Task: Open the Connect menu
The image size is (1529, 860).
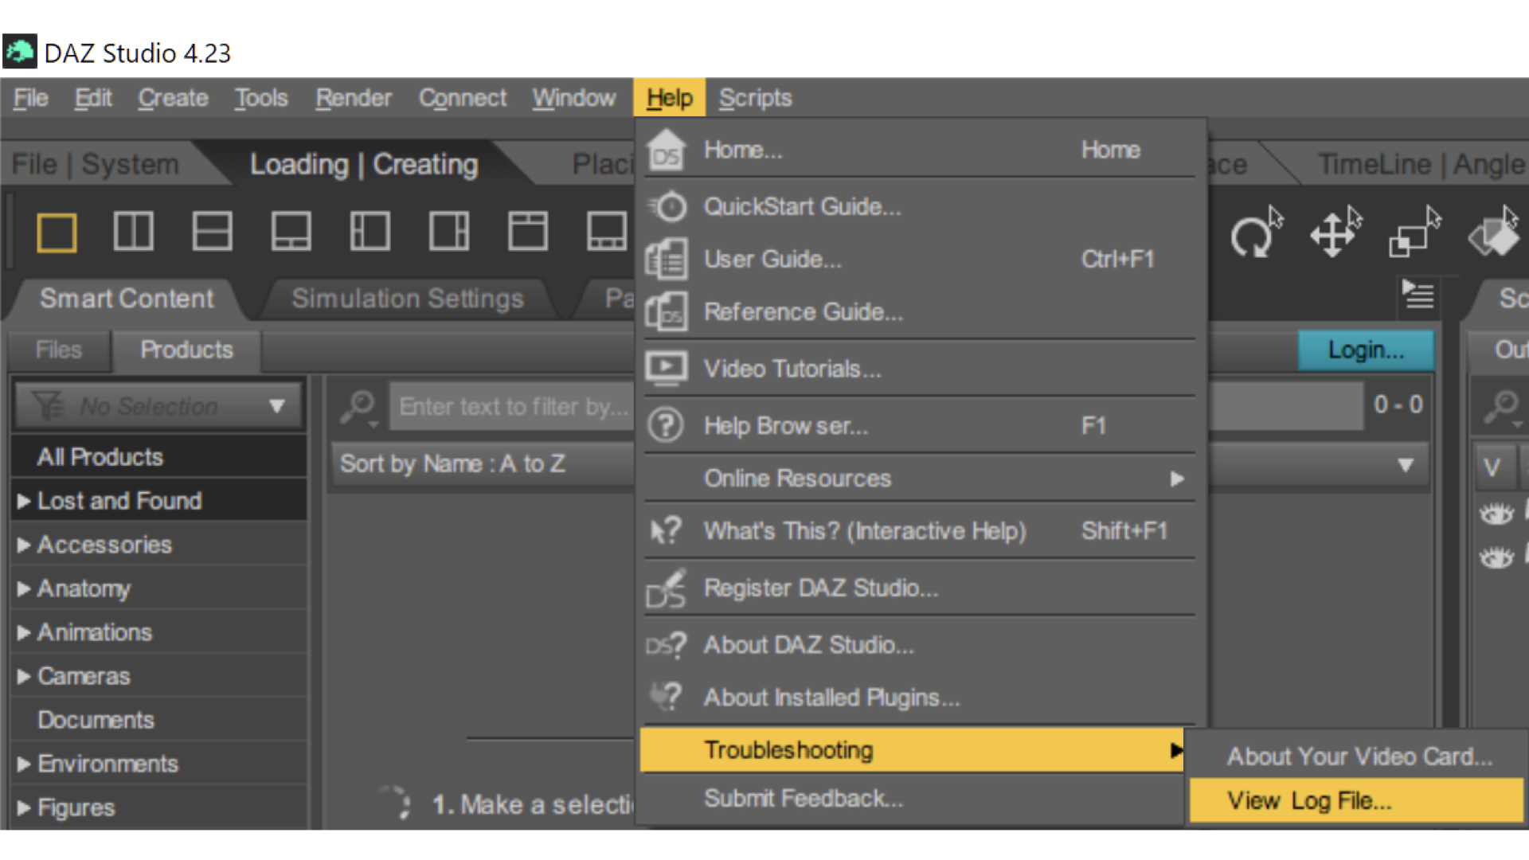Action: pyautogui.click(x=463, y=98)
